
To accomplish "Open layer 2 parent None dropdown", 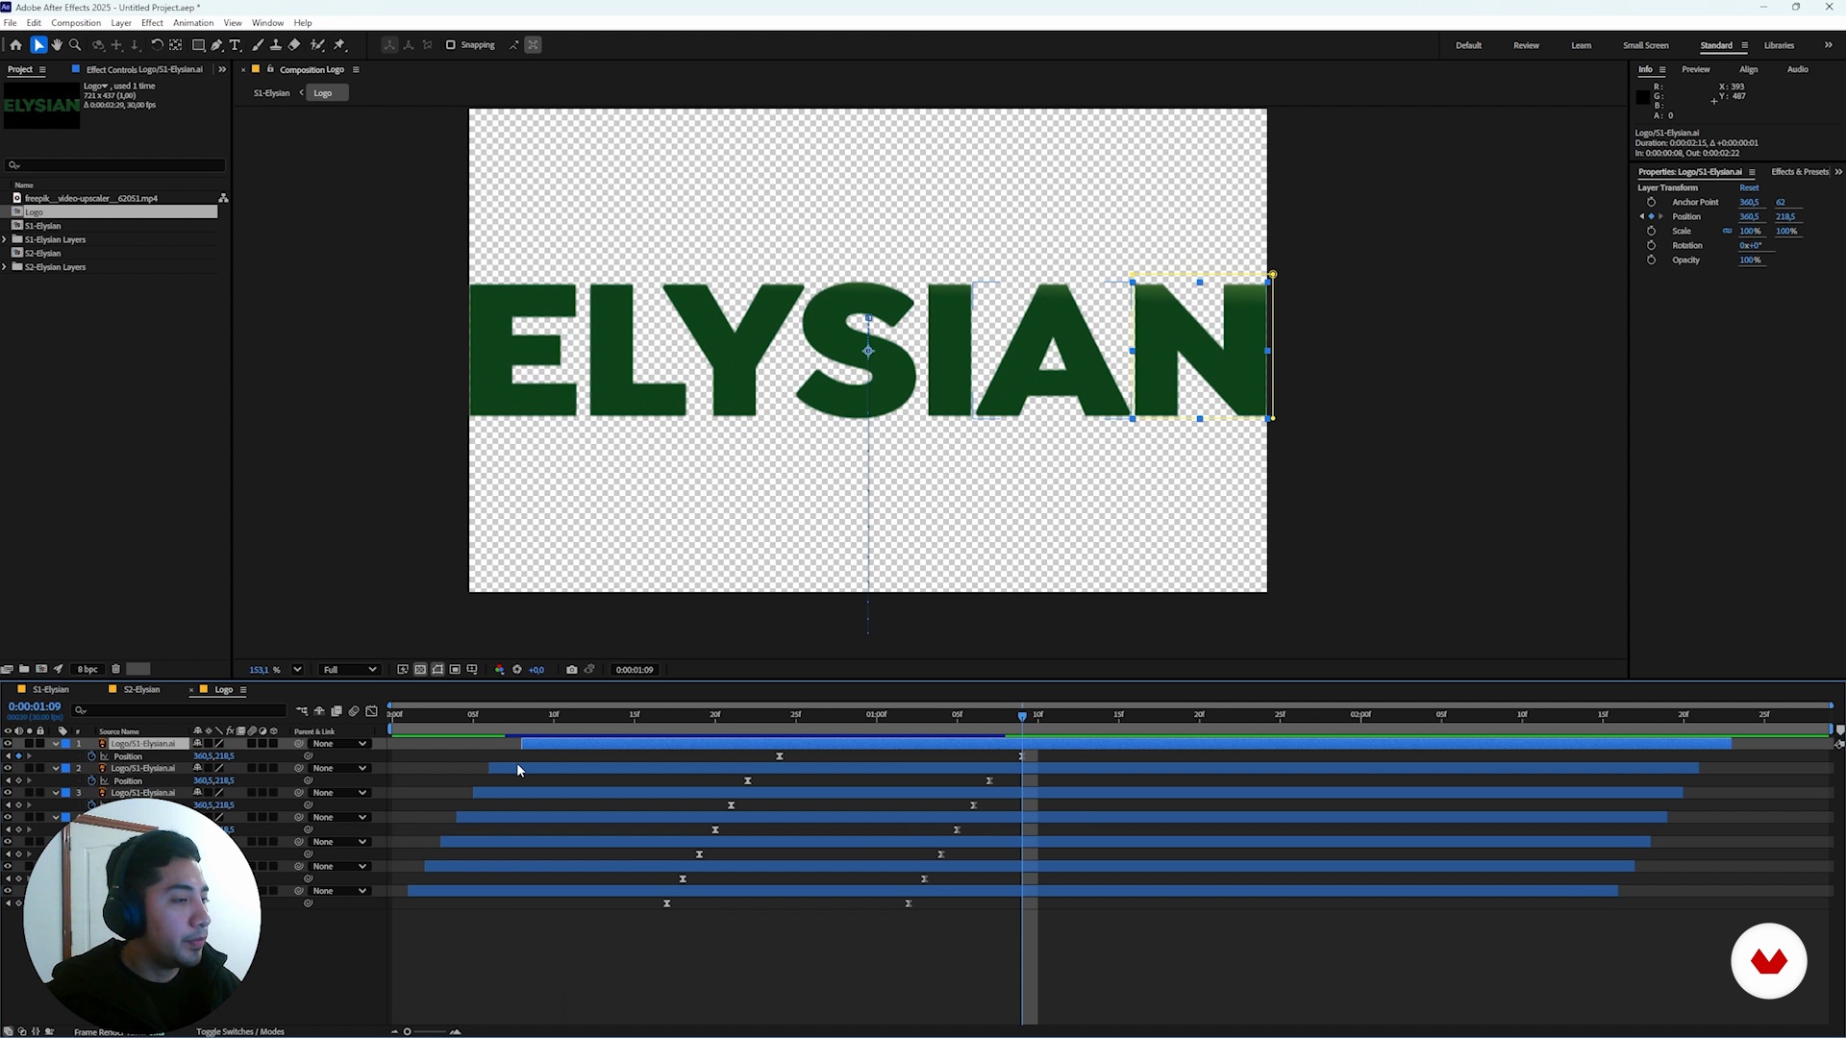I will click(x=339, y=769).
